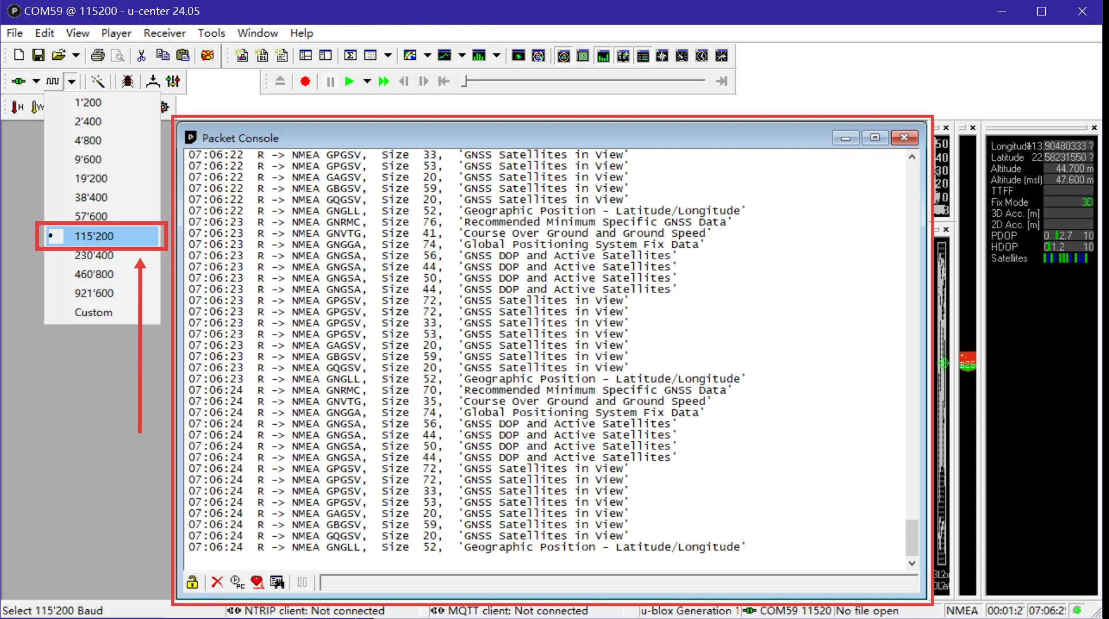Select the 921'600 baud rate option
This screenshot has height=619, width=1109.
click(x=94, y=293)
